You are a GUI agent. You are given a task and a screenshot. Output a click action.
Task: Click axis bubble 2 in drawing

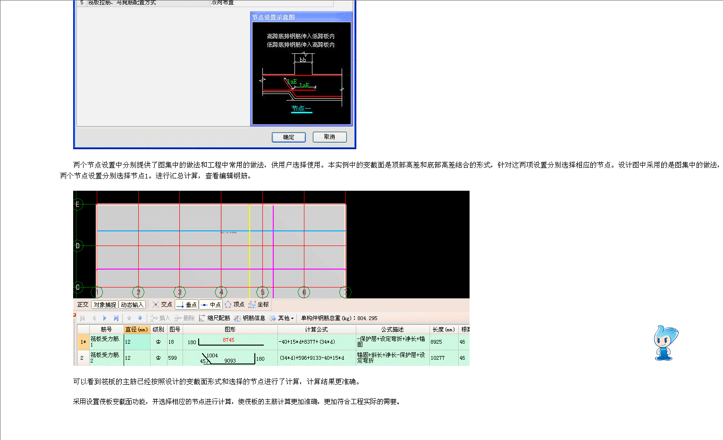click(138, 292)
